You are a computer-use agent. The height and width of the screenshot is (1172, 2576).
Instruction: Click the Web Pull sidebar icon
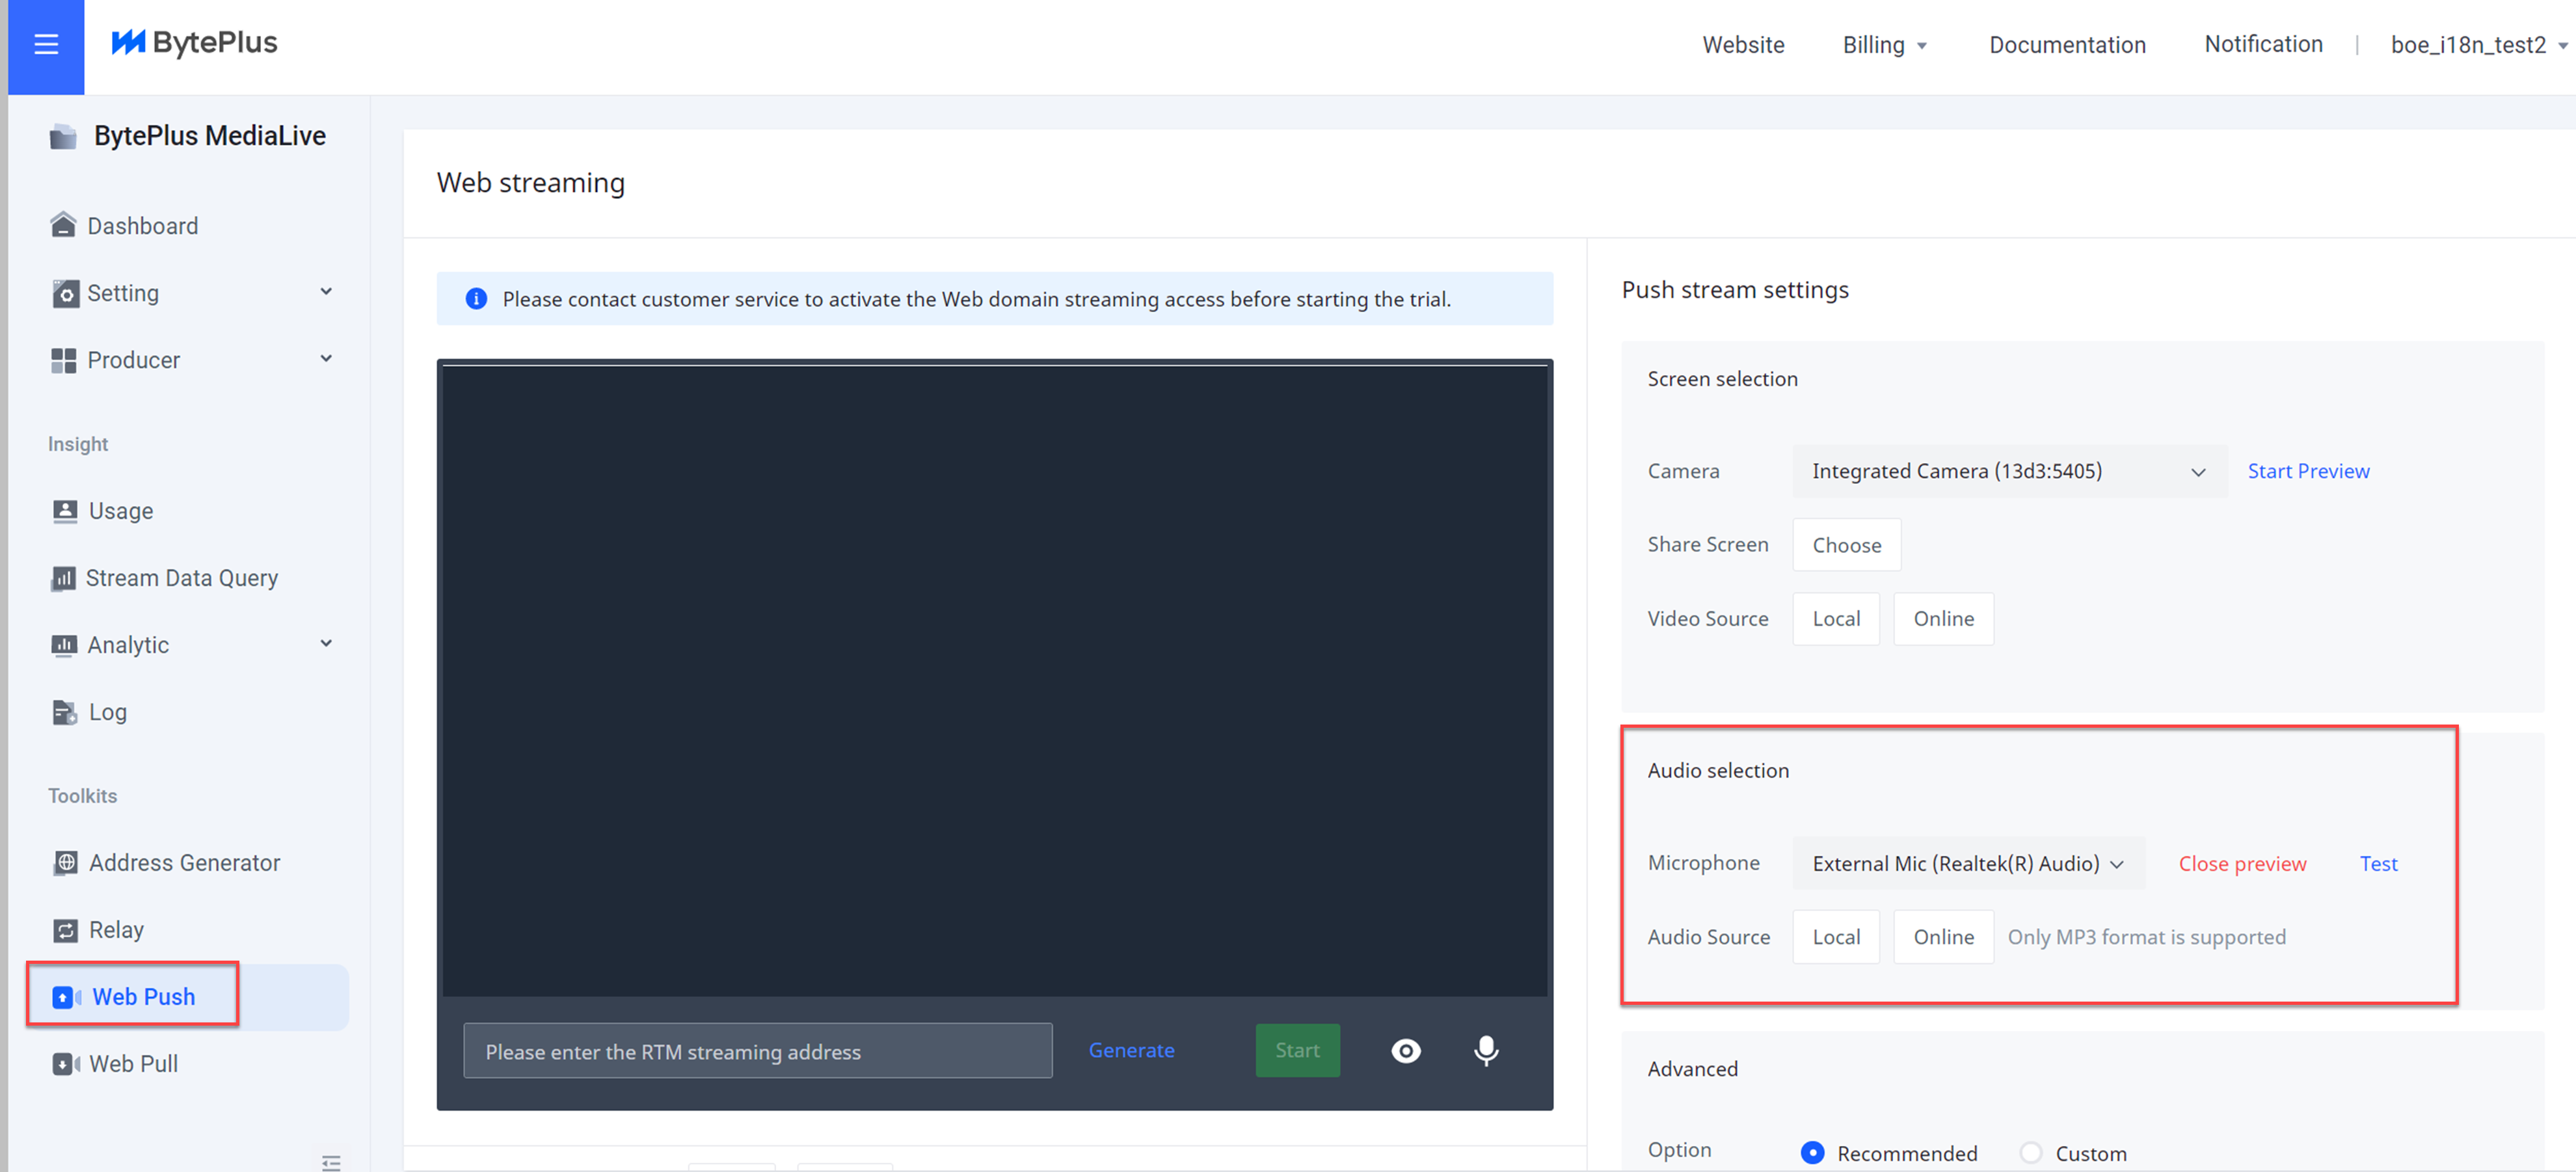coord(66,1064)
